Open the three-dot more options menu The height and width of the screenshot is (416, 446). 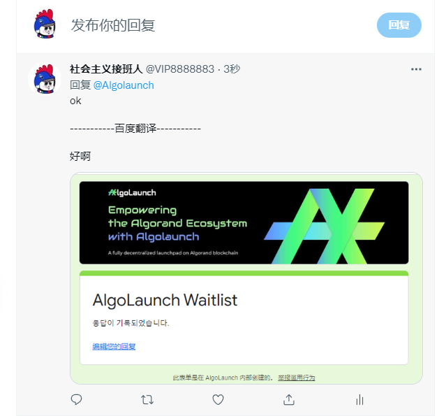(x=416, y=69)
